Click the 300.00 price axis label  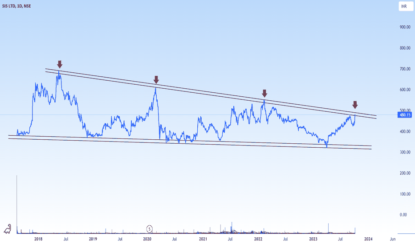405,152
